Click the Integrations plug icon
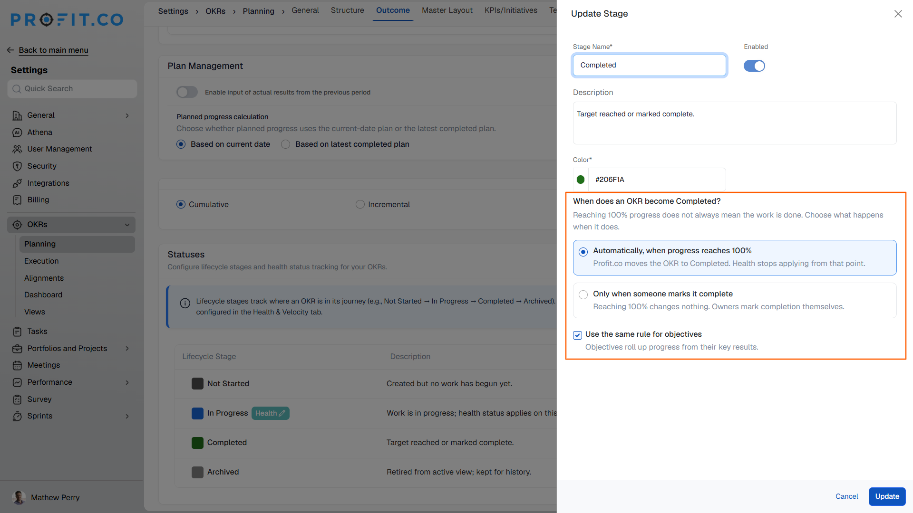The height and width of the screenshot is (513, 913). pyautogui.click(x=17, y=183)
